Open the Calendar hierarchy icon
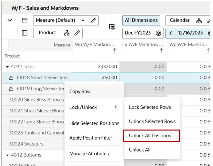213x166 pixels. pos(199,21)
